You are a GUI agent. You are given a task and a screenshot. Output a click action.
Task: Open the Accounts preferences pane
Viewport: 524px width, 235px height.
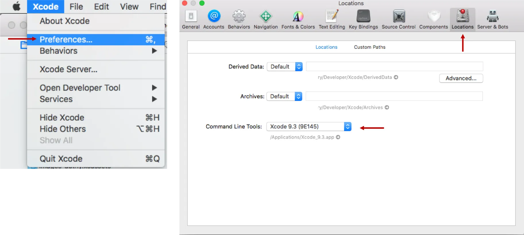pyautogui.click(x=214, y=19)
